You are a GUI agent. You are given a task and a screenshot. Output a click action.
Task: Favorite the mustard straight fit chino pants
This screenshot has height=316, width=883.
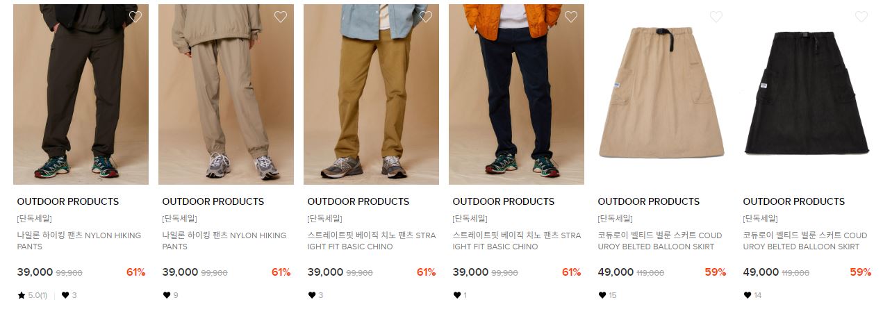[426, 17]
